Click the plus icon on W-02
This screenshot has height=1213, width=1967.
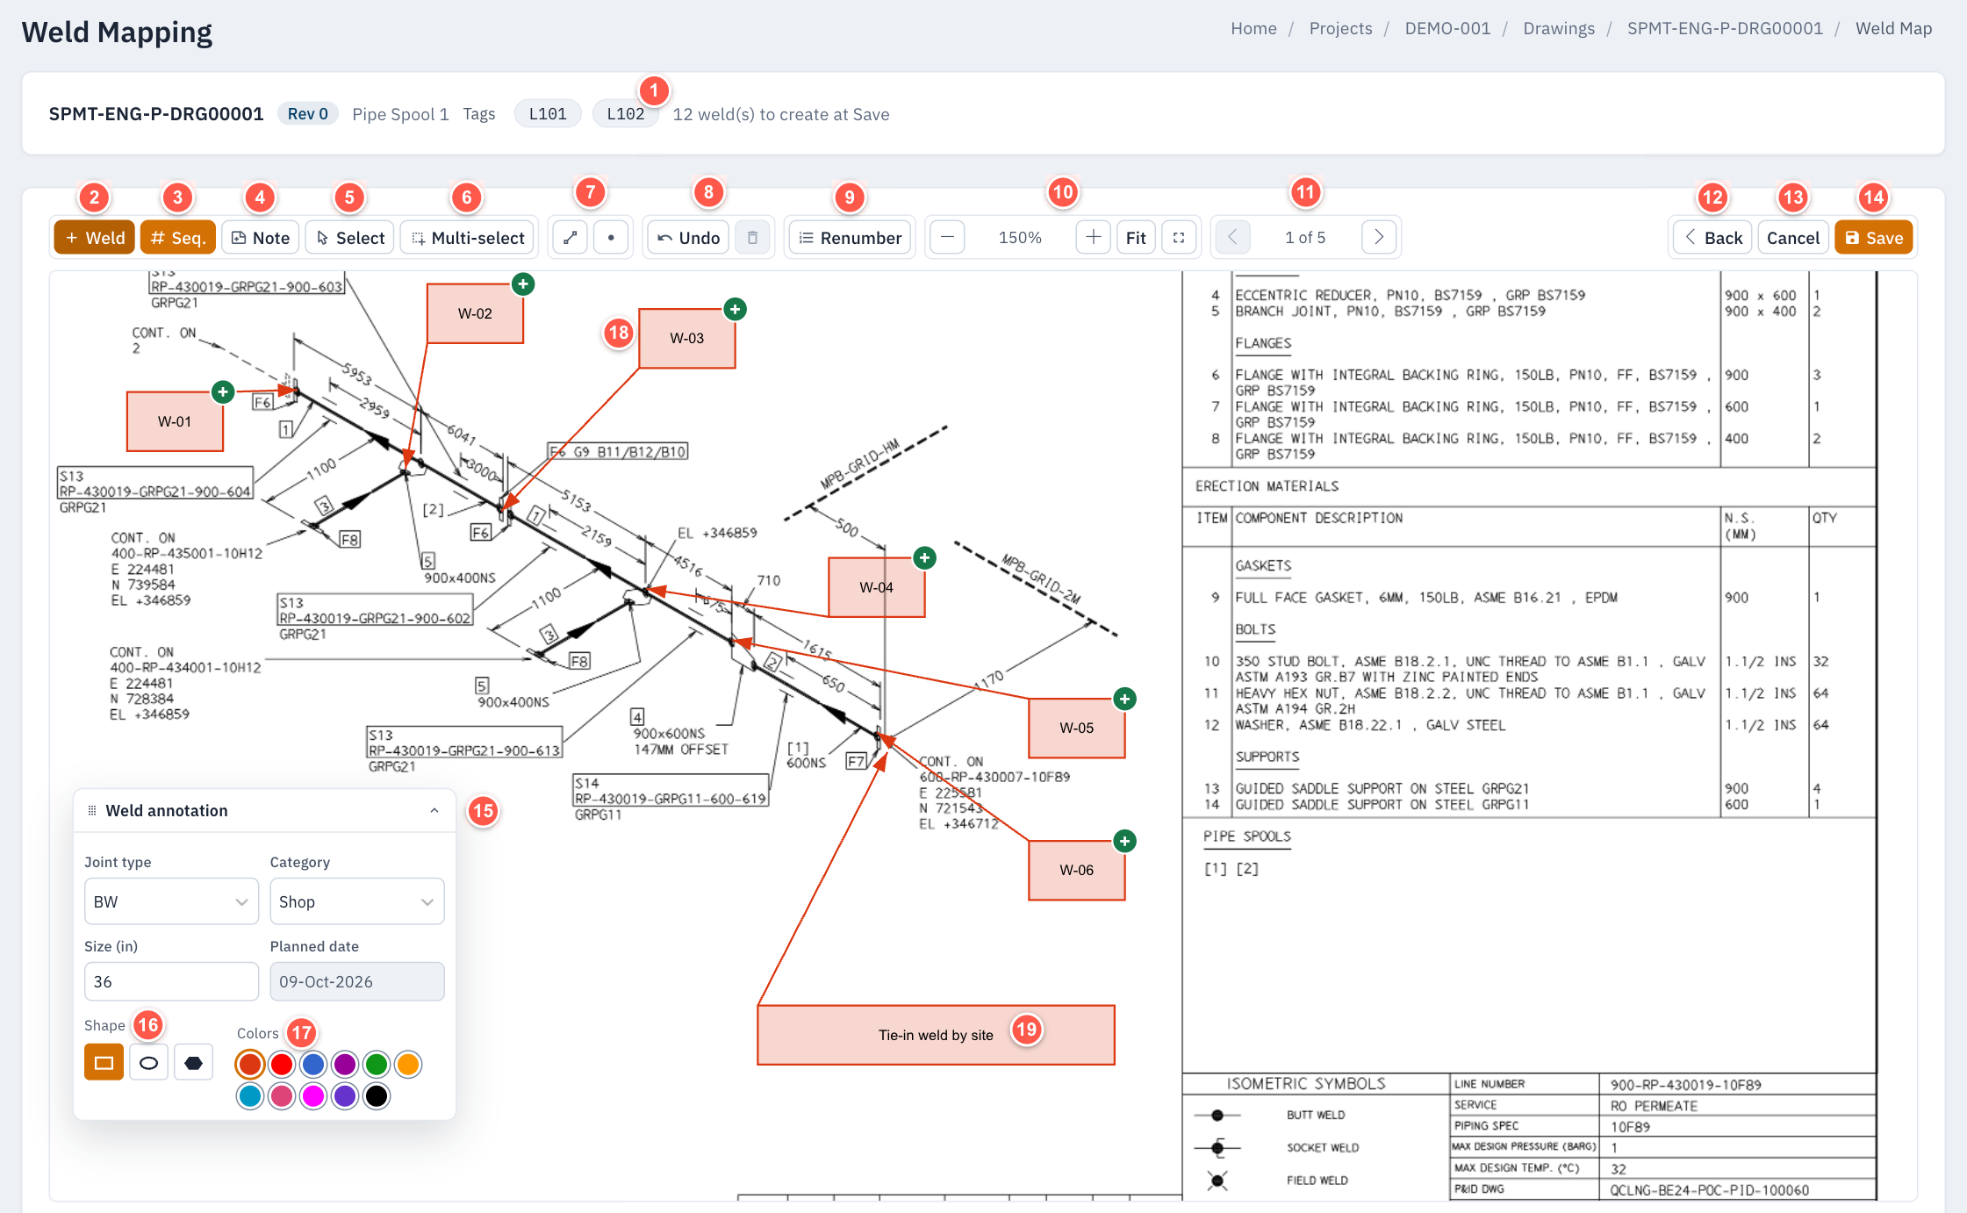tap(523, 284)
